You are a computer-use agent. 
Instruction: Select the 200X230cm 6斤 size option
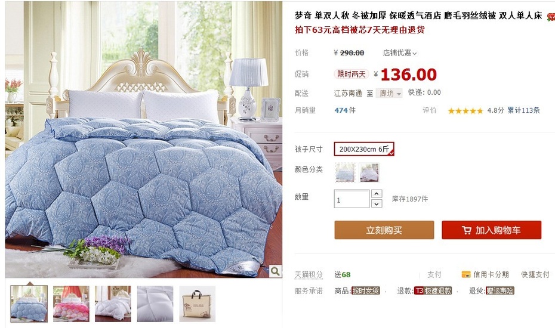point(364,149)
